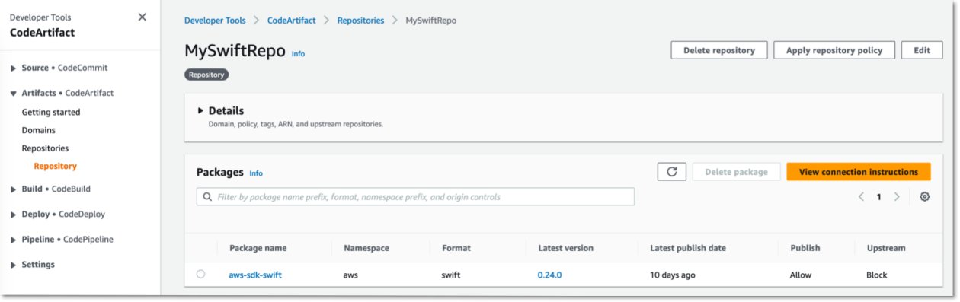Click the 'aws' namespace cell
This screenshot has height=302, width=960.
(x=351, y=275)
